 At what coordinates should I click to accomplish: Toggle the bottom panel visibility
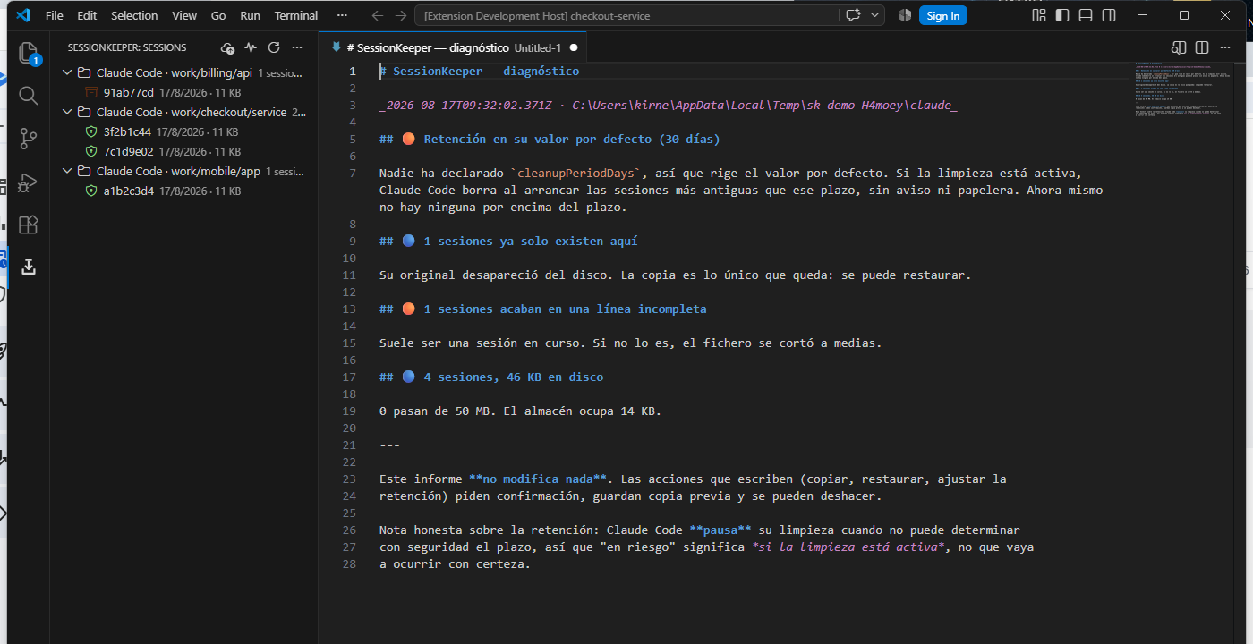[1086, 15]
